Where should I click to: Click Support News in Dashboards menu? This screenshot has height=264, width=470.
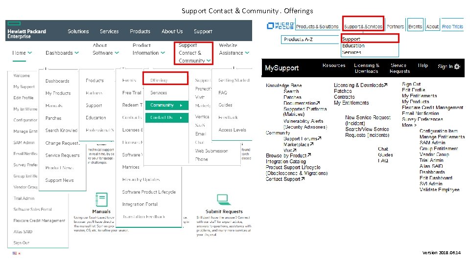(59, 180)
